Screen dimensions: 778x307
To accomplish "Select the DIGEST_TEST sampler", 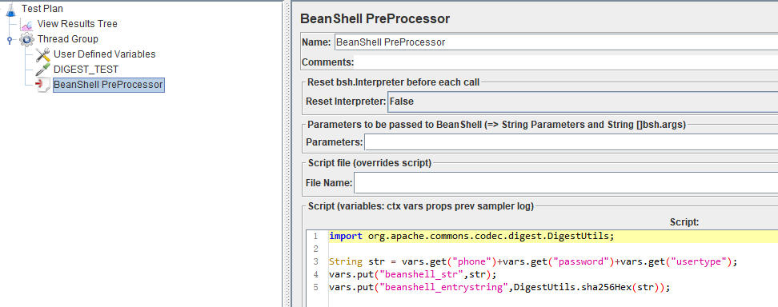I will point(86,70).
